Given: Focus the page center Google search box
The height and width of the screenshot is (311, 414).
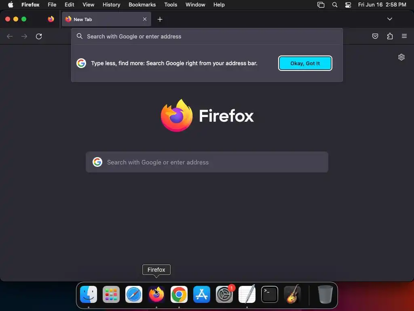Looking at the screenshot, I should (207, 162).
